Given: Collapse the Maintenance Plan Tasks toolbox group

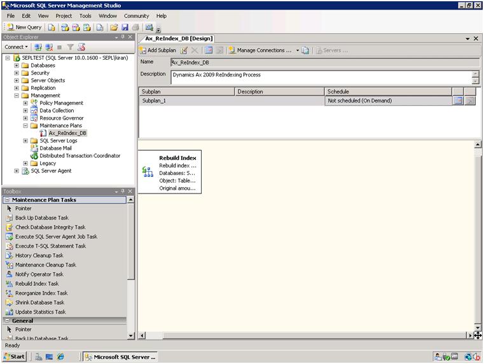Looking at the screenshot, I should (x=7, y=200).
